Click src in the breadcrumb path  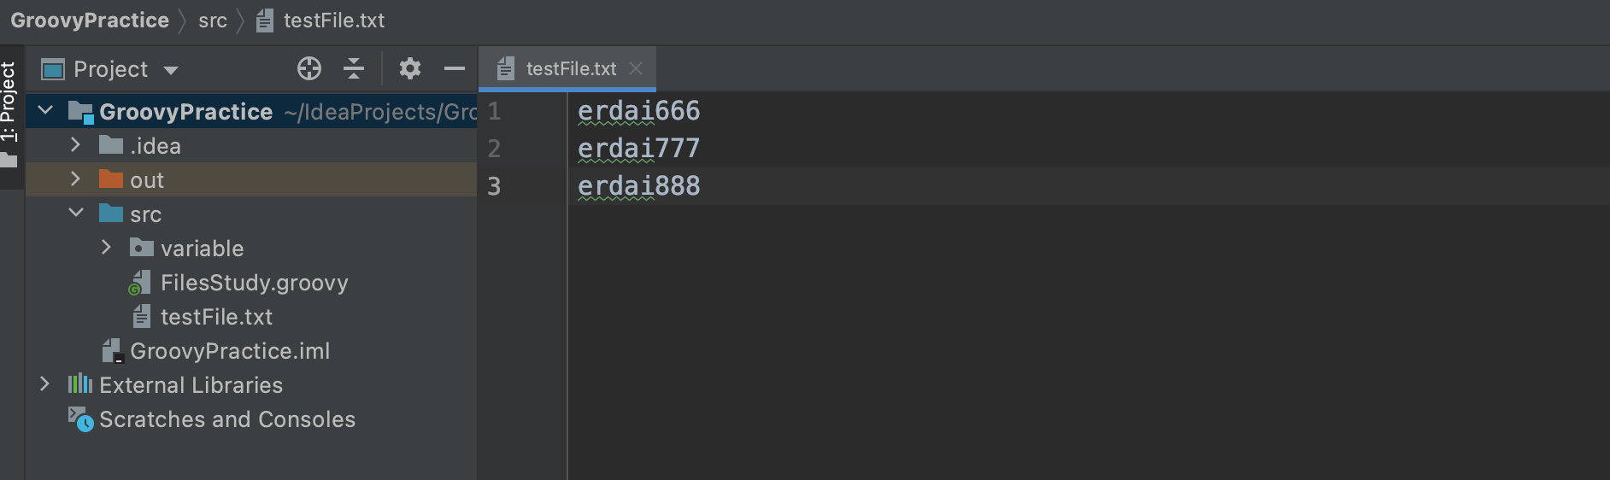click(x=213, y=20)
